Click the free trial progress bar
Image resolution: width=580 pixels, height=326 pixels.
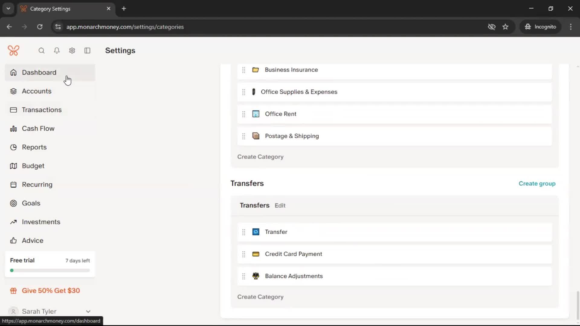[x=50, y=270]
